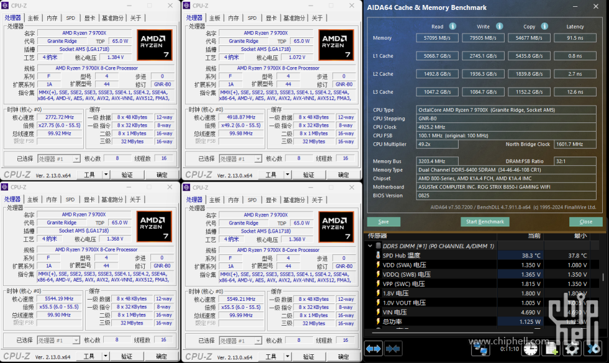Click the green Close button in AIDA64 window
Viewport: 609px width, 363px height.
tap(585, 221)
